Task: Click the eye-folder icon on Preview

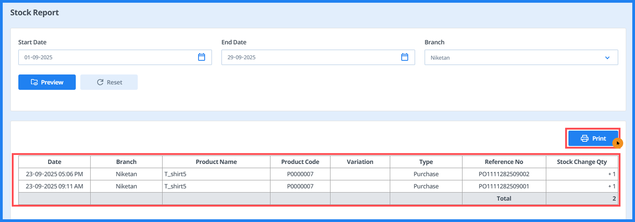Action: tap(34, 82)
